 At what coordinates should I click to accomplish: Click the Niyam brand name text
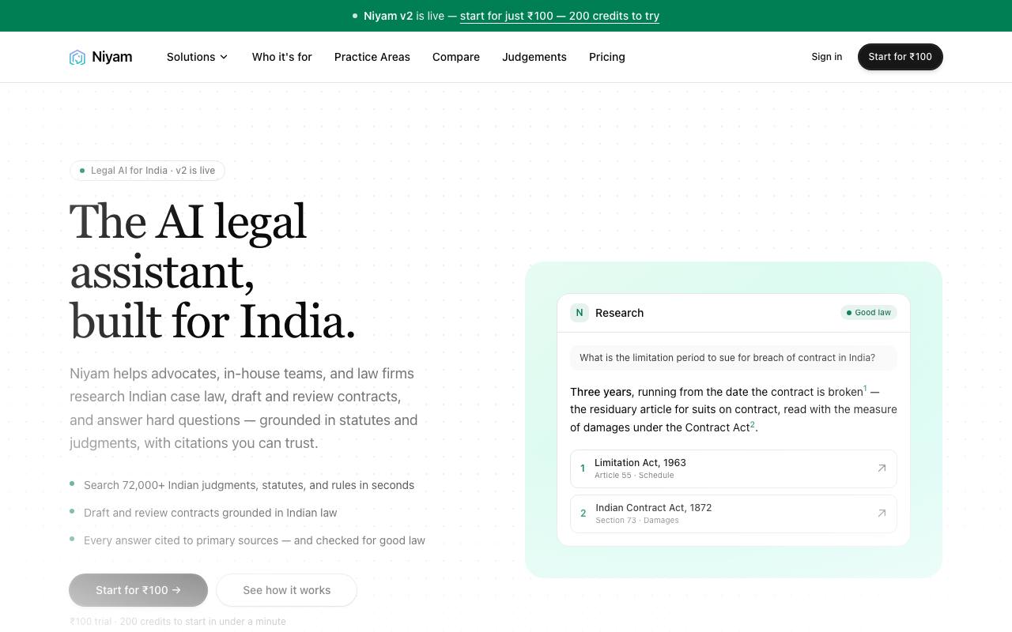pyautogui.click(x=112, y=57)
